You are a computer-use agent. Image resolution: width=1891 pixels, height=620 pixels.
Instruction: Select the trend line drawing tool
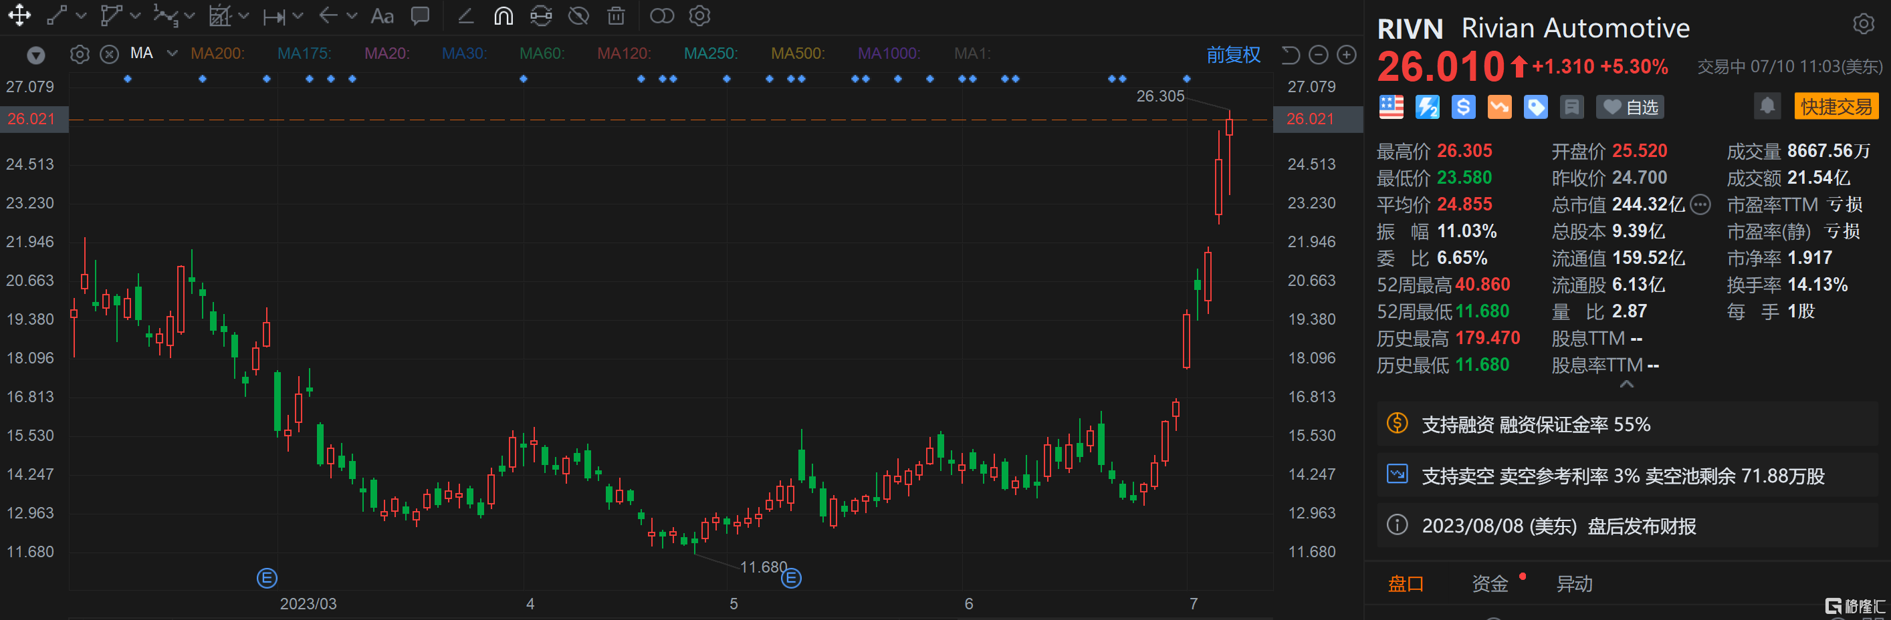(58, 15)
